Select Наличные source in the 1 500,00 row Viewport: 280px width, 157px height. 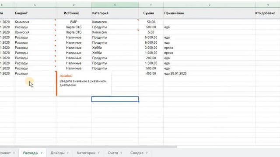click(74, 63)
